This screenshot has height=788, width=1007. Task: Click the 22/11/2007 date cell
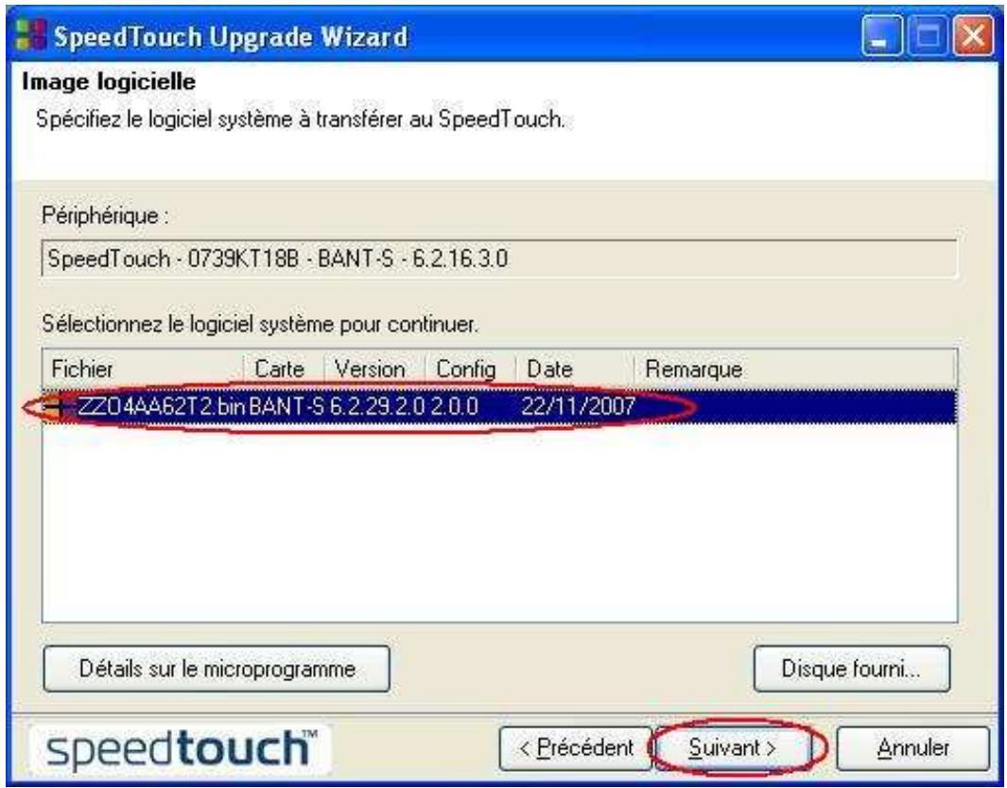(578, 406)
